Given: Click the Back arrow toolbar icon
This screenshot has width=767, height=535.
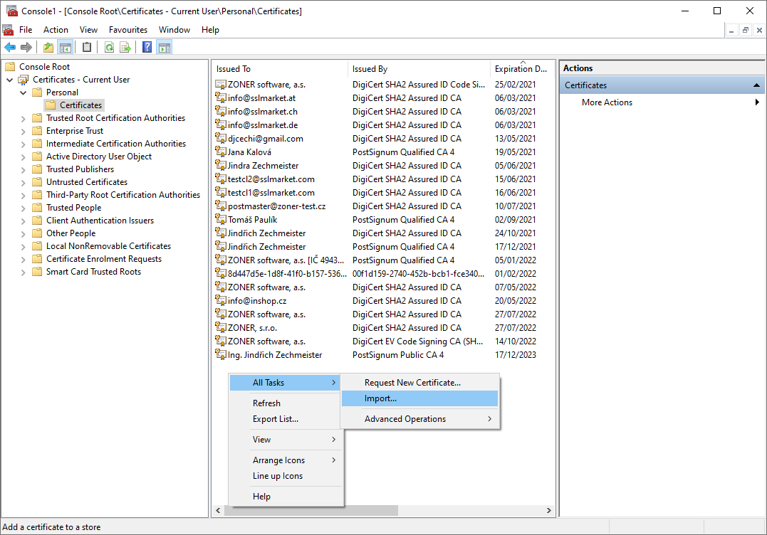Looking at the screenshot, I should (x=10, y=48).
